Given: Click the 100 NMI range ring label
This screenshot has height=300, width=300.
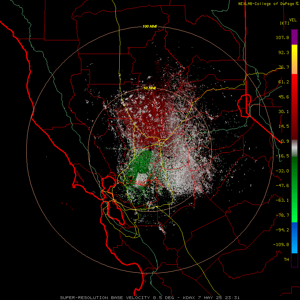Looking at the screenshot, I should point(150,26).
